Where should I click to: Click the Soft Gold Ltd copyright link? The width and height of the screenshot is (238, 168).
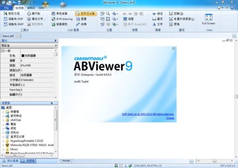(148, 114)
